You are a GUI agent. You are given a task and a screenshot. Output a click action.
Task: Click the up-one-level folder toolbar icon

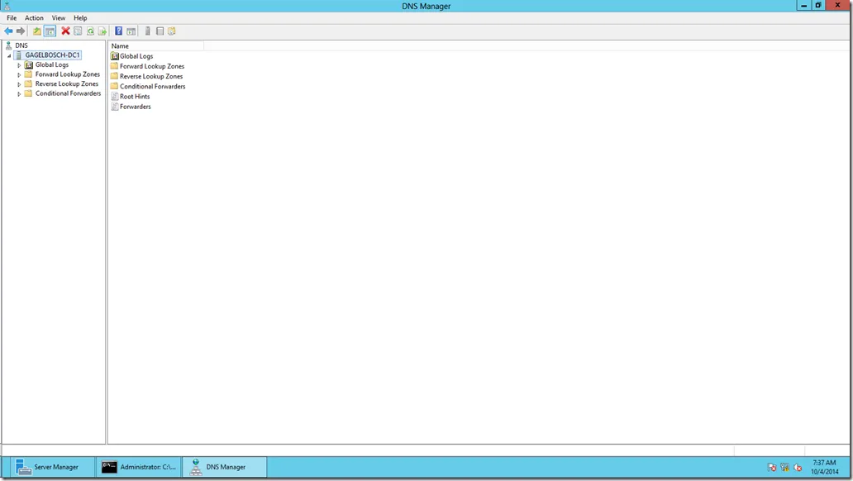[36, 31]
